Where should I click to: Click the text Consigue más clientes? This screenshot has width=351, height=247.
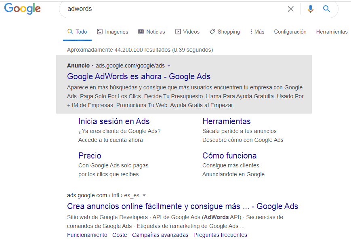231,165
